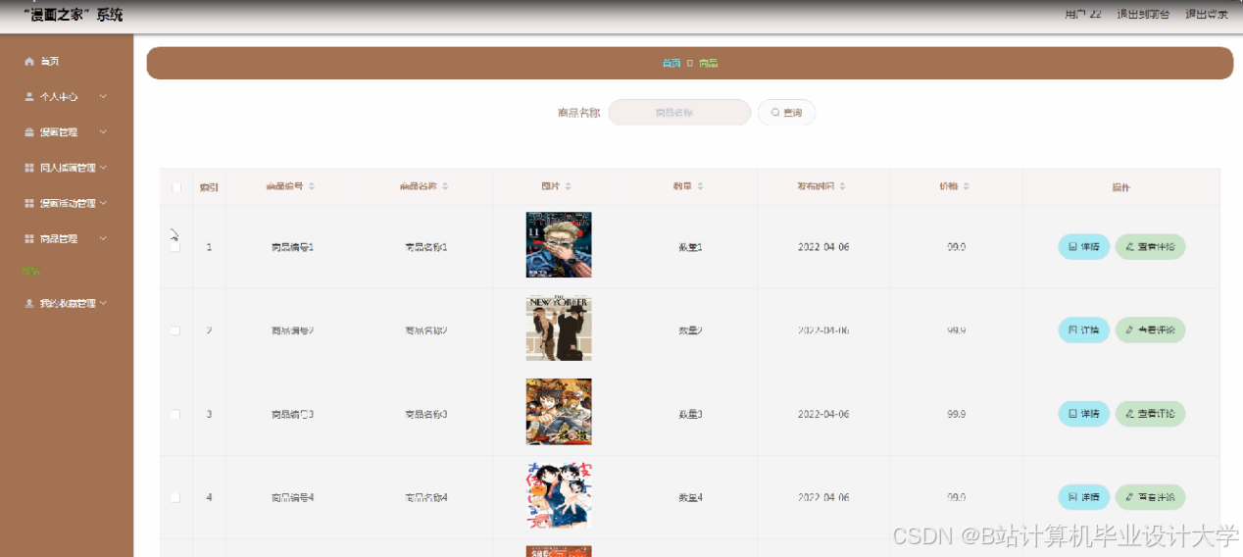Select the green 商品 submenu item in sidebar
The width and height of the screenshot is (1243, 557).
(31, 271)
